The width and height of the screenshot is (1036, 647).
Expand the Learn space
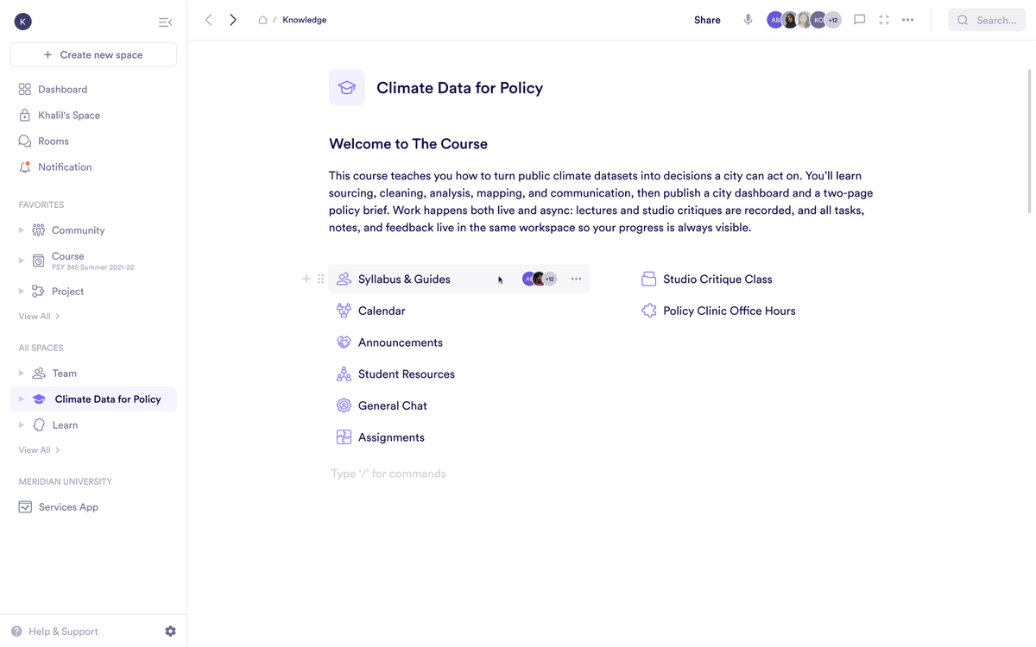(x=22, y=425)
